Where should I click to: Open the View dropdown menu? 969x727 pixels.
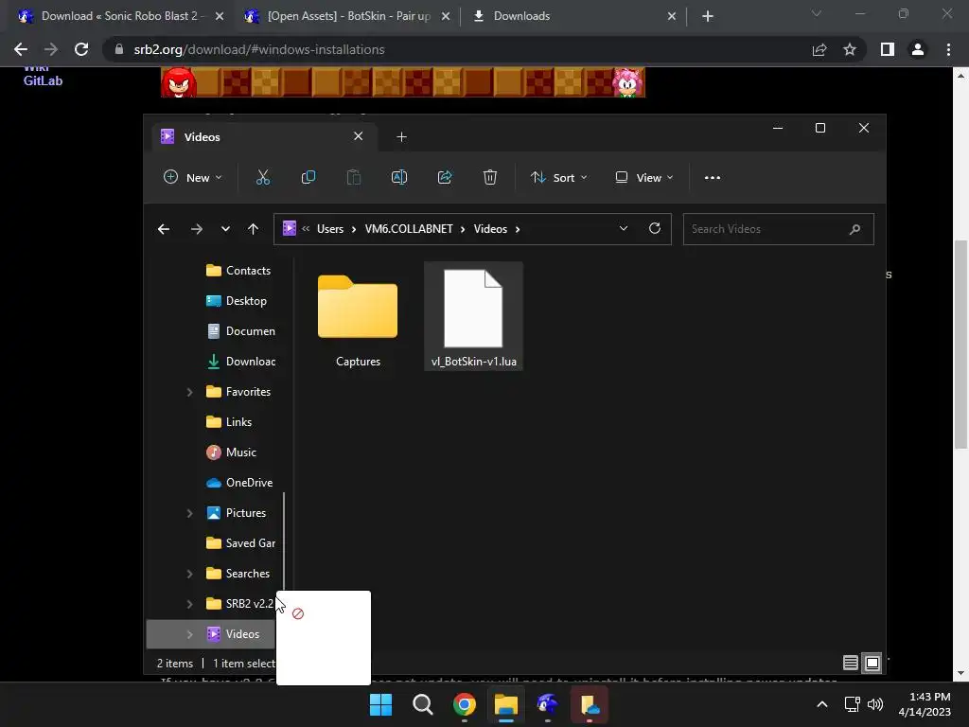643,177
